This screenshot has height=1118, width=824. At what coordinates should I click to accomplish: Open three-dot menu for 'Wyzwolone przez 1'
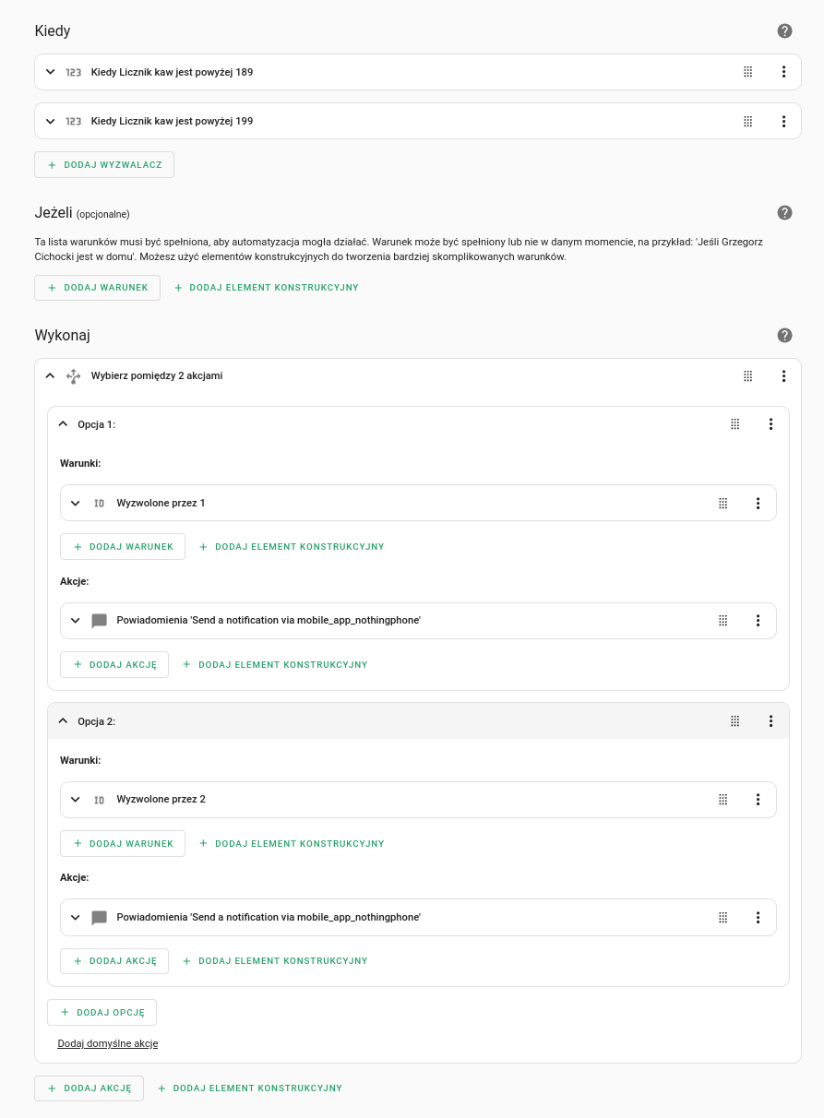[x=758, y=504]
